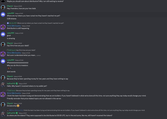This screenshot has width=167, height=119.
Task: Open Chris | Bit.Country avatar at 15:42
Action: (x=3, y=27)
